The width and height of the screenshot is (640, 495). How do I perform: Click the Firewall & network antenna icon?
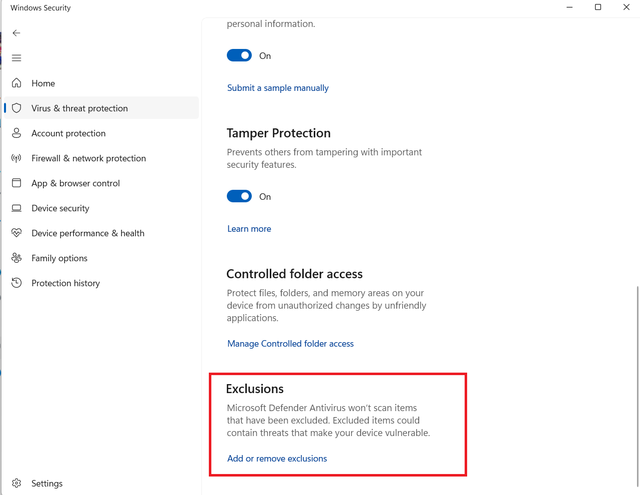click(x=16, y=158)
